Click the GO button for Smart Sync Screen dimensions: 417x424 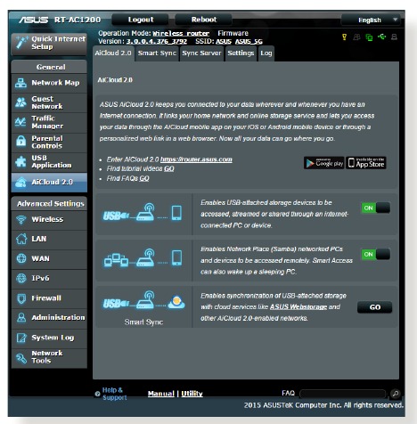click(375, 307)
